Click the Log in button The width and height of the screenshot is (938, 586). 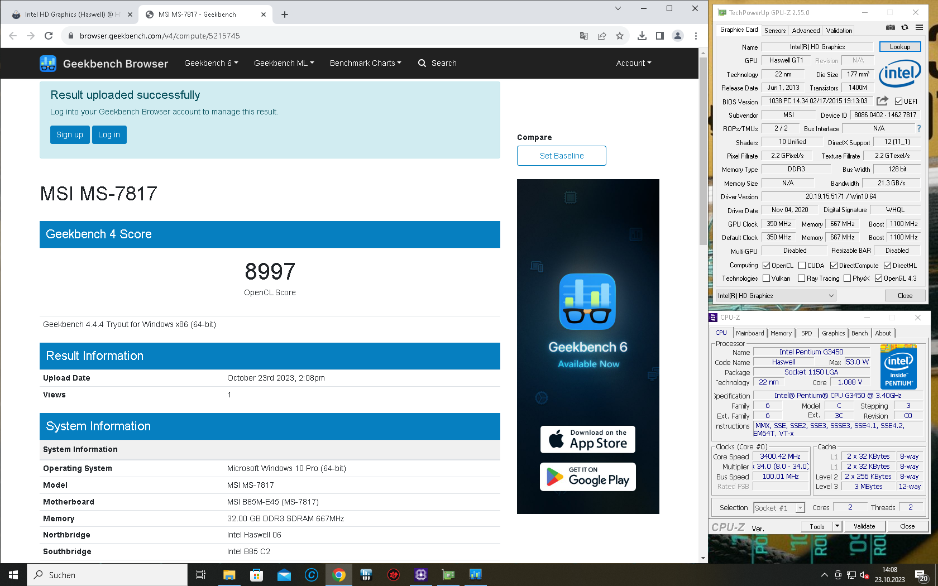109,135
